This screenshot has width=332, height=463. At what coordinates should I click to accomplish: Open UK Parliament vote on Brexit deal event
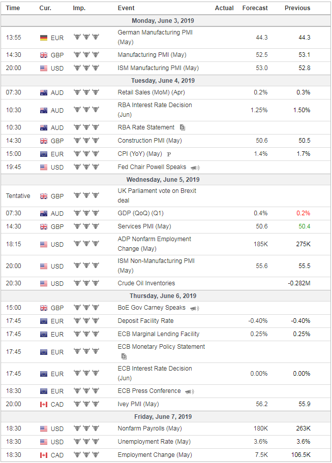click(x=157, y=195)
